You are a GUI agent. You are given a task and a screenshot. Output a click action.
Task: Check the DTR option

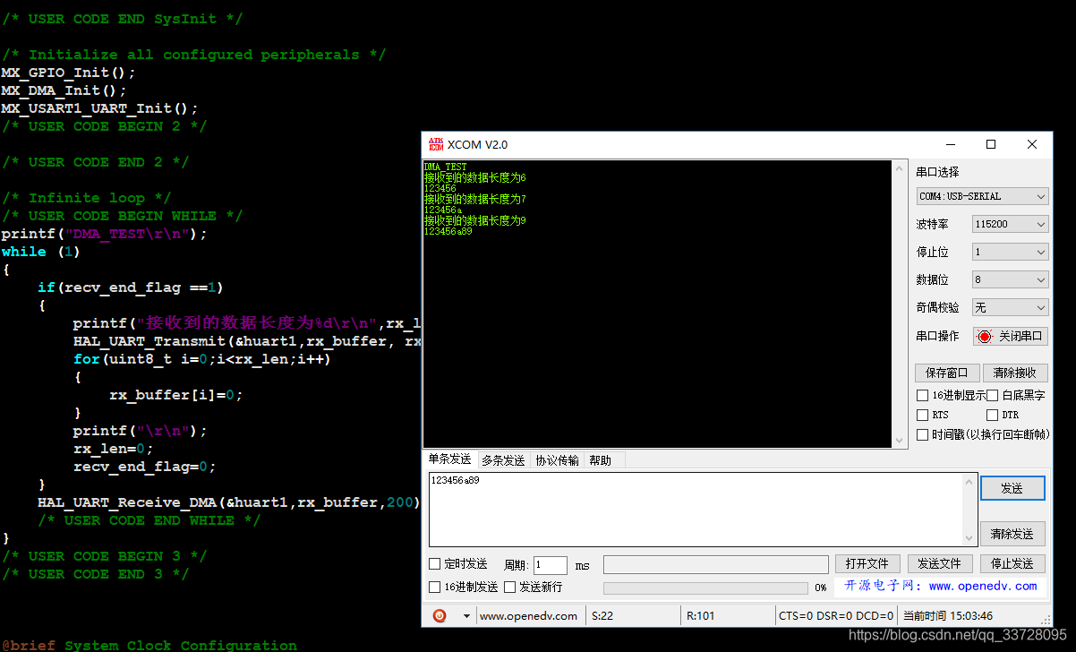992,415
